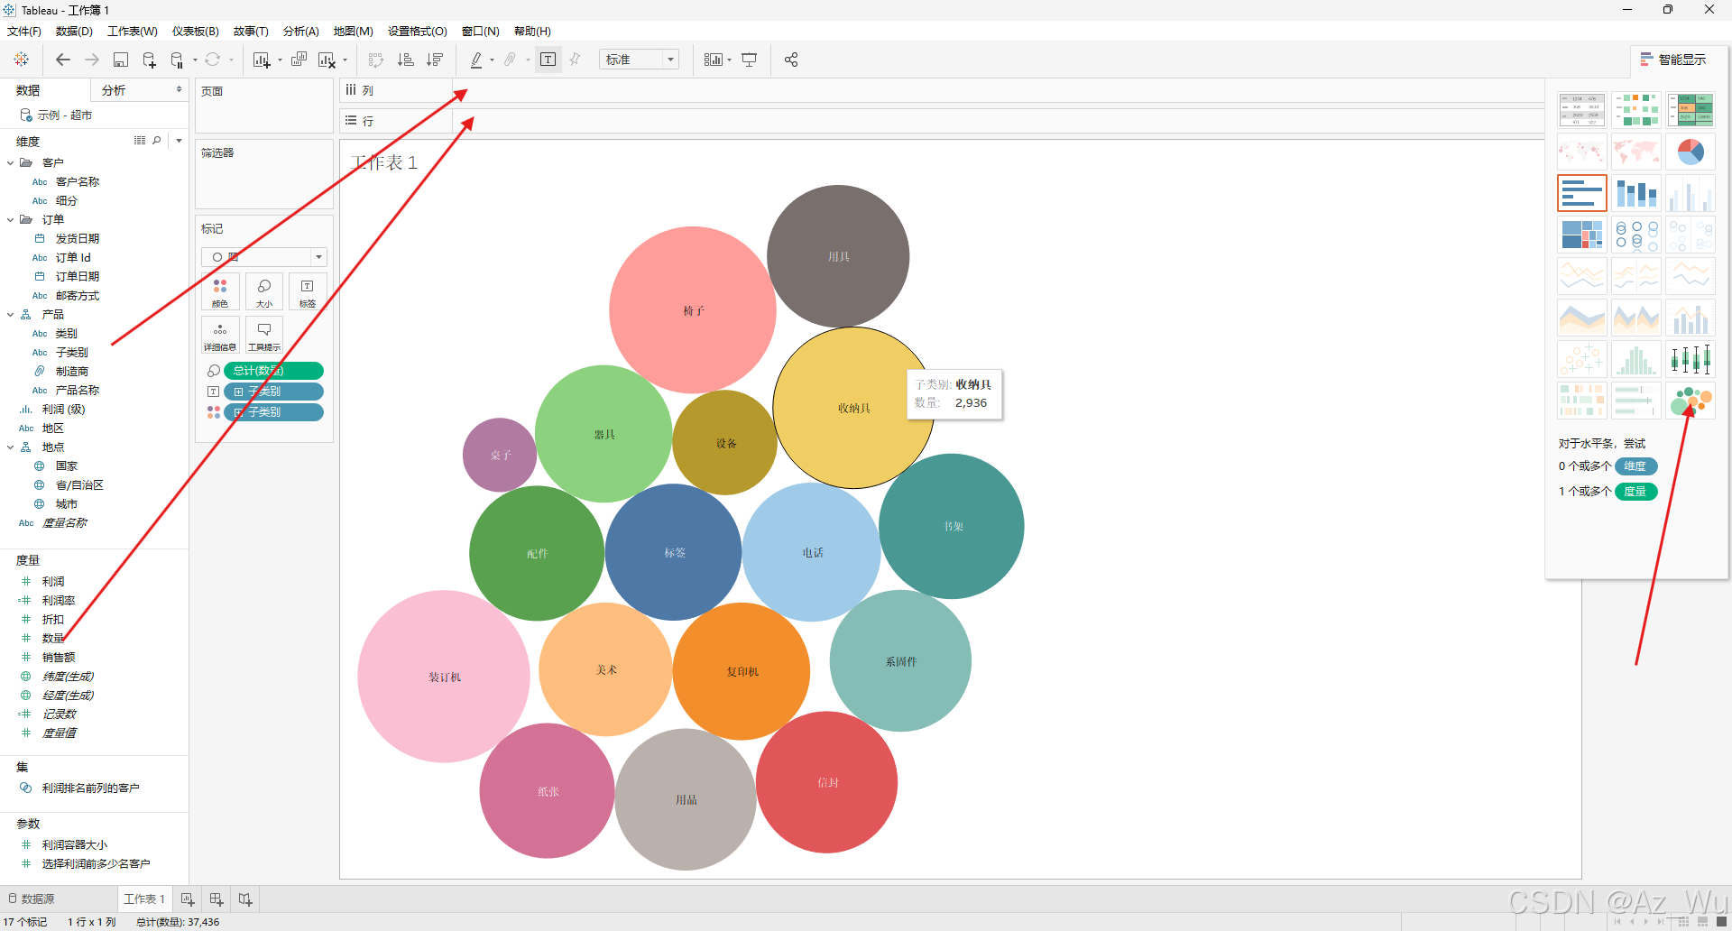
Task: Open the 设置格式(O) menu
Action: [x=418, y=32]
